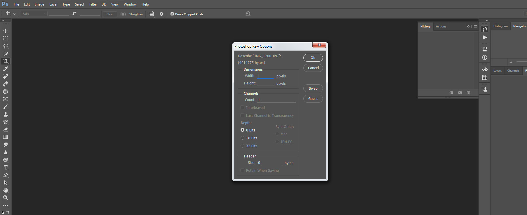Open the Filter menu

click(93, 4)
